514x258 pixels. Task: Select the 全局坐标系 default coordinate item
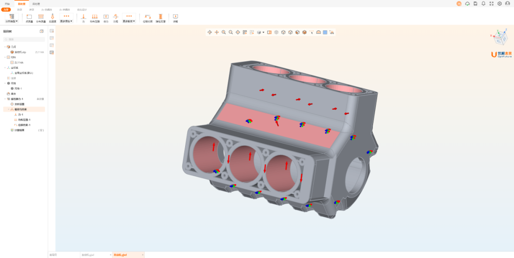pos(24,73)
